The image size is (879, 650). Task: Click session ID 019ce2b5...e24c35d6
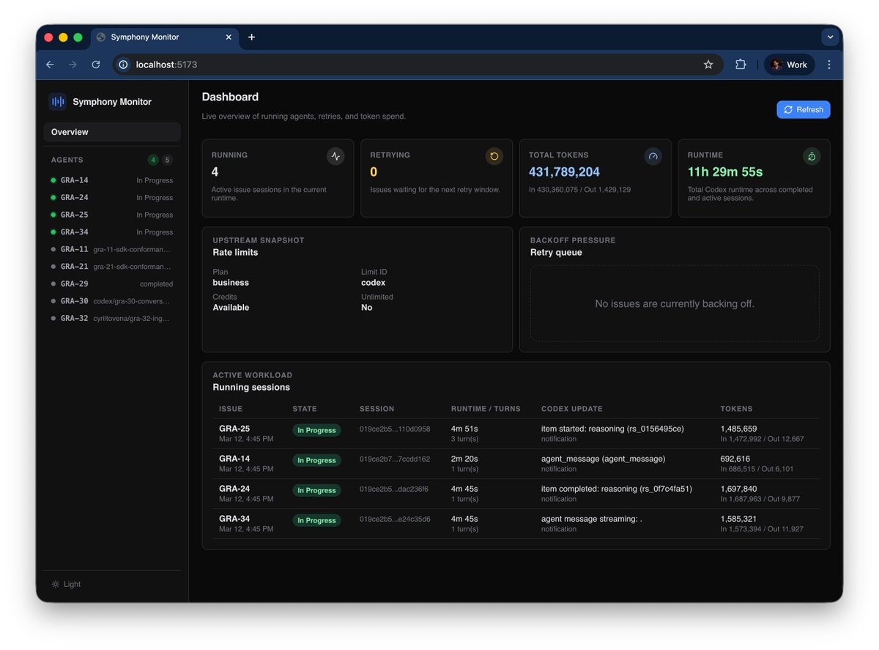coord(395,519)
